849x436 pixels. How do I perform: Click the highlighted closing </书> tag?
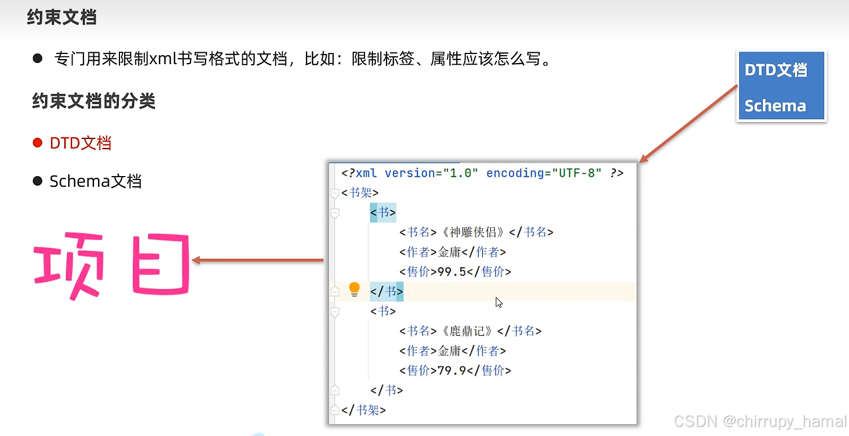click(x=386, y=291)
